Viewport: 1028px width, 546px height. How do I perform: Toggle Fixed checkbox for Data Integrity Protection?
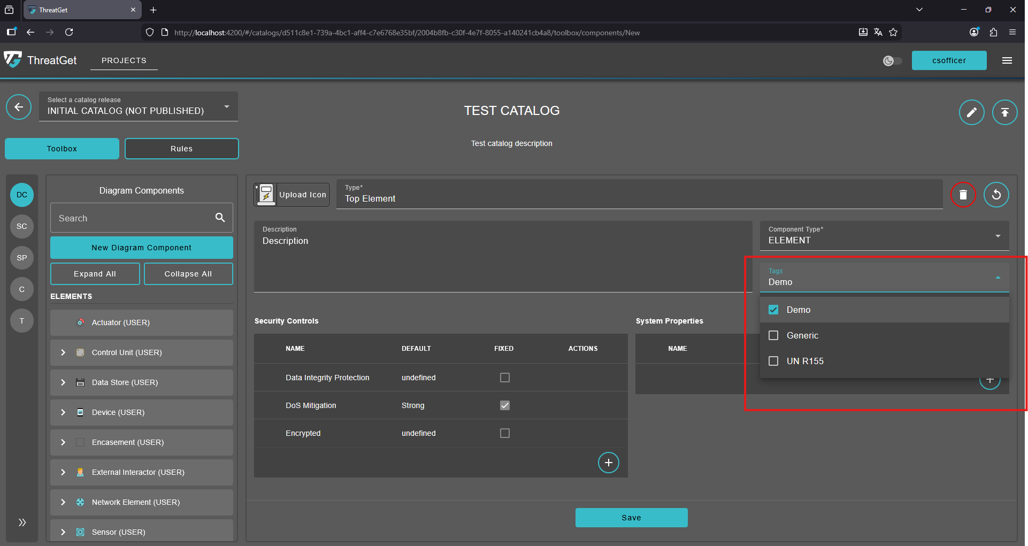[504, 378]
